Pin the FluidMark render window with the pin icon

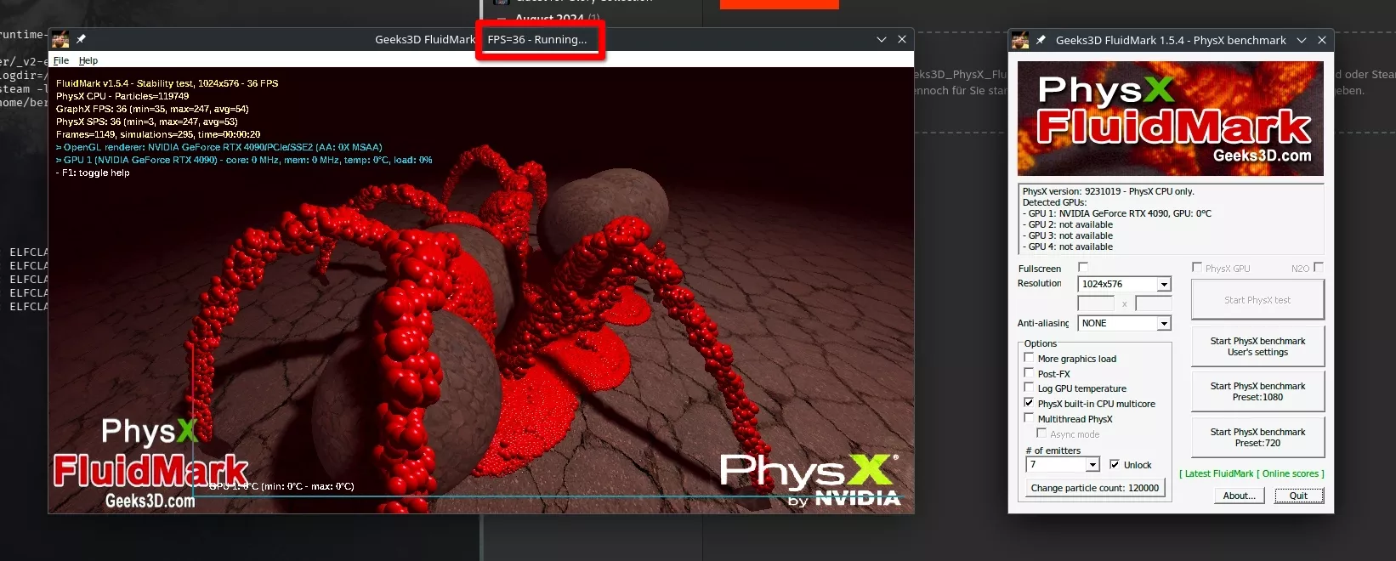82,39
